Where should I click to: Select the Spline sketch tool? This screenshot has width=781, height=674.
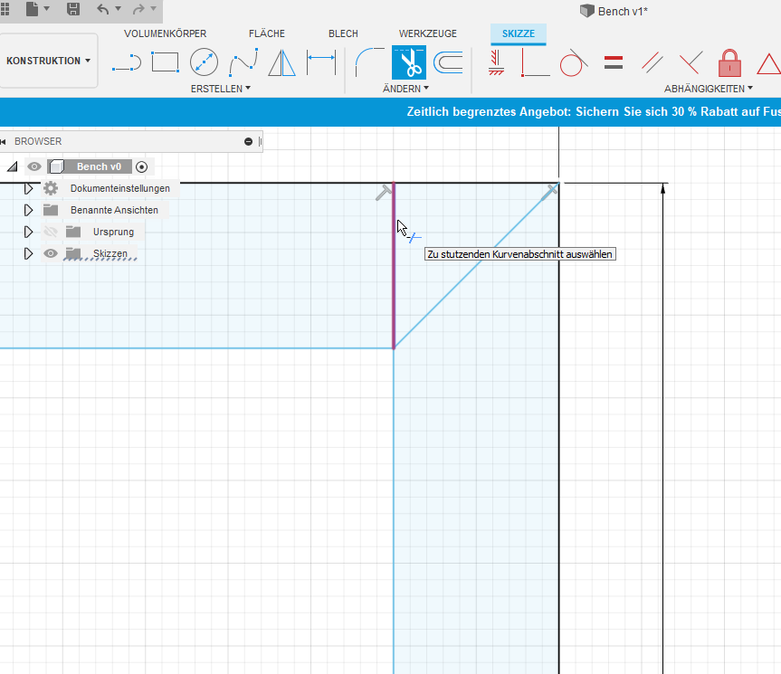click(243, 62)
